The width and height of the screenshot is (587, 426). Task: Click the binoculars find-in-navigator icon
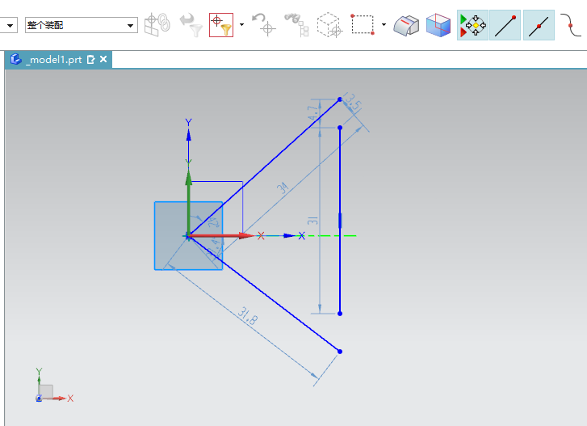point(296,25)
